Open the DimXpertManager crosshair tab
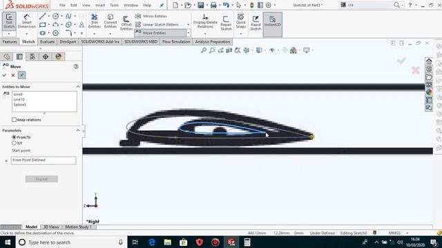Image resolution: width=442 pixels, height=248 pixels. click(46, 56)
